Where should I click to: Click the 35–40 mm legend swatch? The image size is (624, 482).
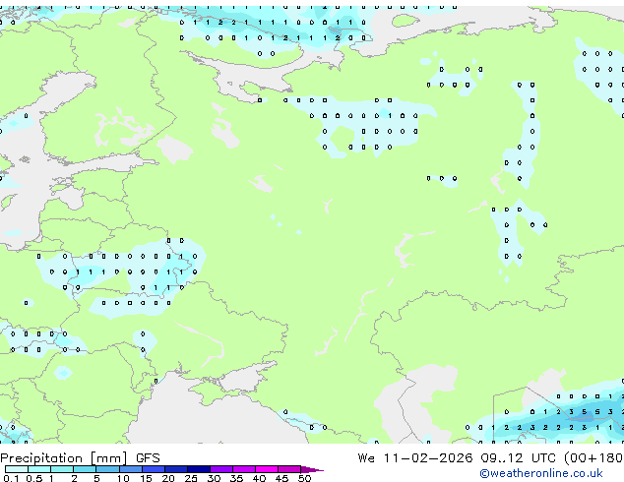pyautogui.click(x=243, y=469)
